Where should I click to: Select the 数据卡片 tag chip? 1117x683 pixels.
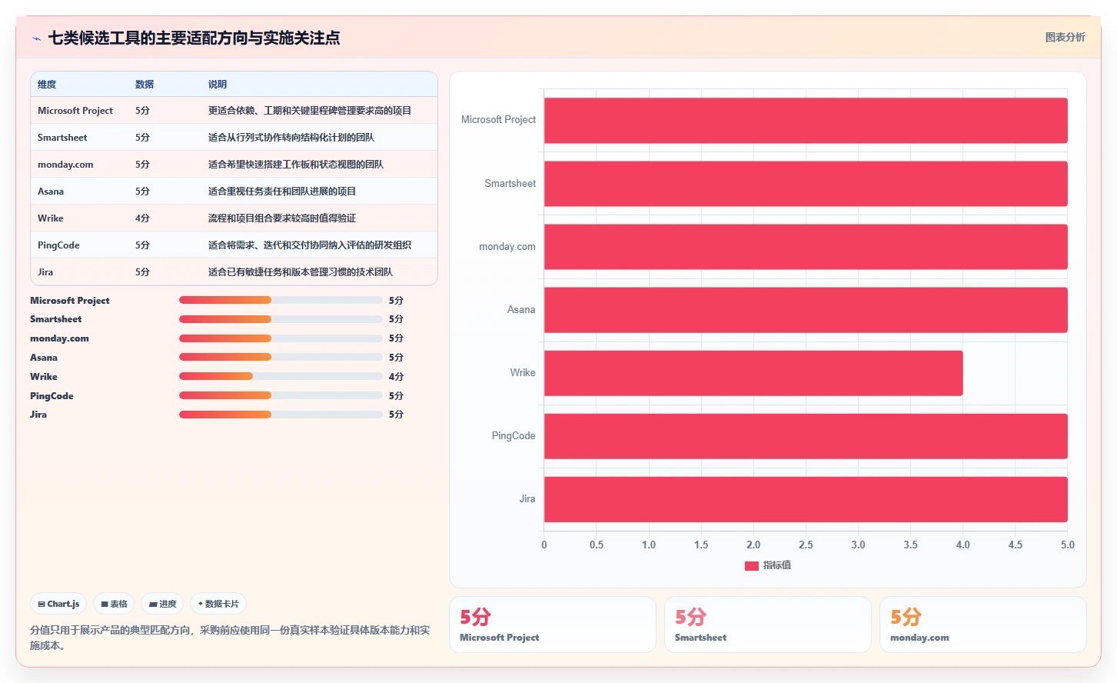click(x=218, y=604)
